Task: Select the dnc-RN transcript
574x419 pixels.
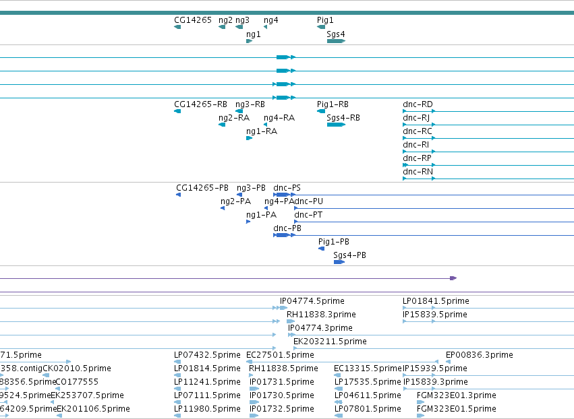Action: click(x=418, y=172)
